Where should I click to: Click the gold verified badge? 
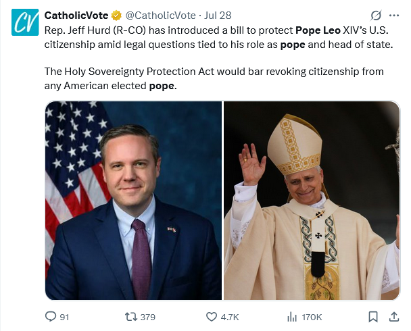tap(117, 15)
